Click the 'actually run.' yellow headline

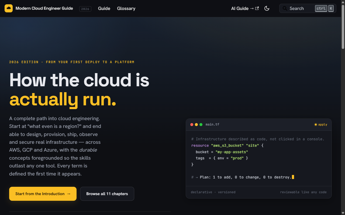[63, 99]
